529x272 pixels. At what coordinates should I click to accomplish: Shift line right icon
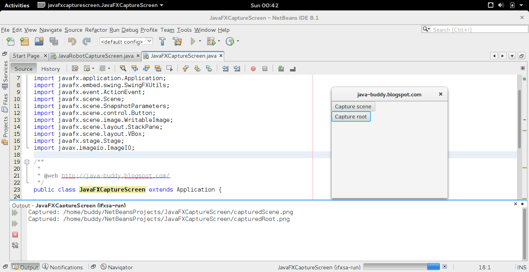click(237, 68)
